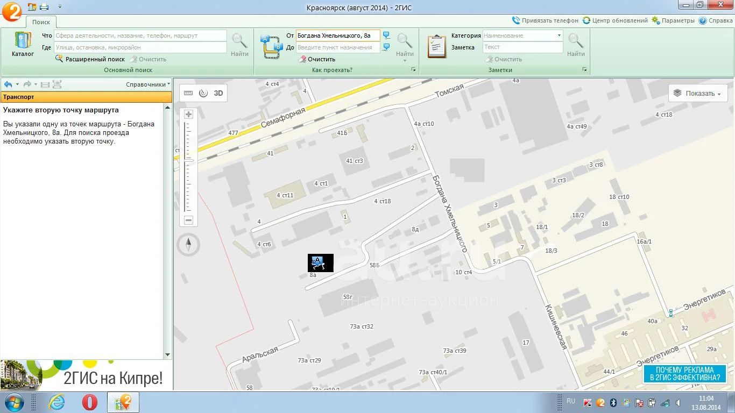Click the radius search tool on map
Image resolution: width=735 pixels, height=413 pixels.
(203, 93)
